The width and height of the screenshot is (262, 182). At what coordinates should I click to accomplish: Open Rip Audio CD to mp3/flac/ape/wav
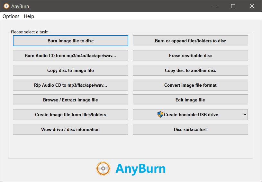[x=70, y=85]
